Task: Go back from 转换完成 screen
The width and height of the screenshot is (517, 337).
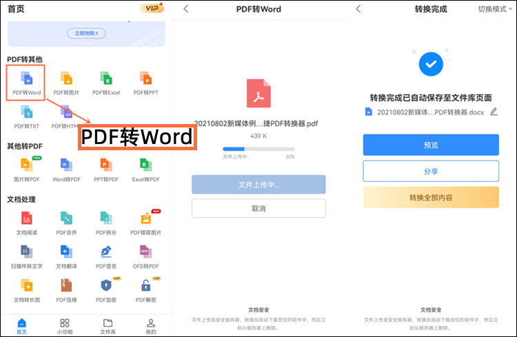Action: [x=358, y=9]
